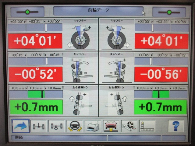
Task: Click the red car lift icon
Action: click(111, 126)
